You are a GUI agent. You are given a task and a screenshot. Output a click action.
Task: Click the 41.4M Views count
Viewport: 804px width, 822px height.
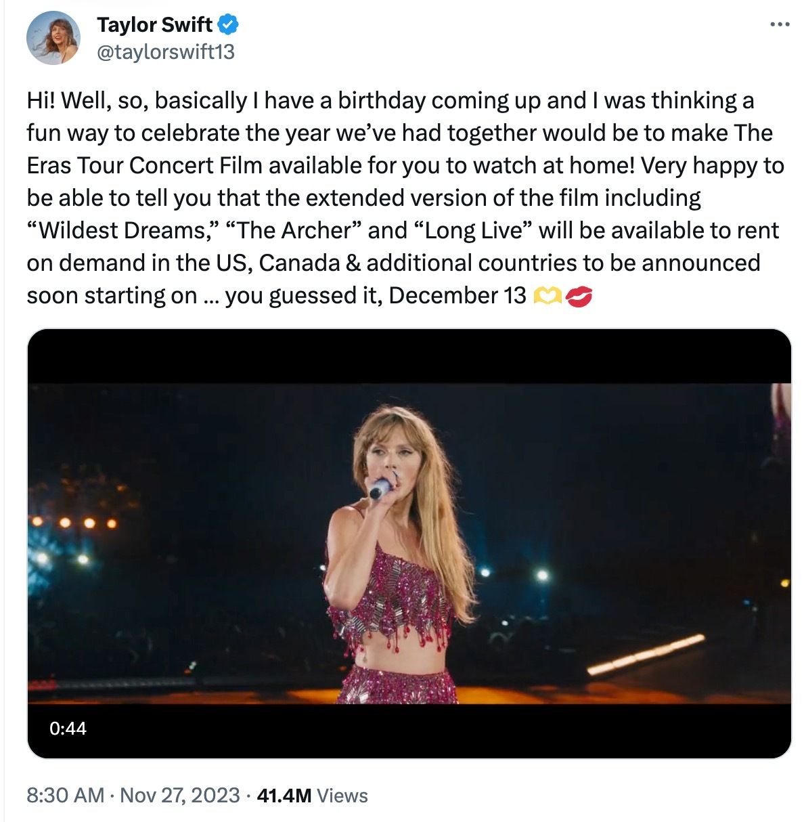click(x=312, y=796)
